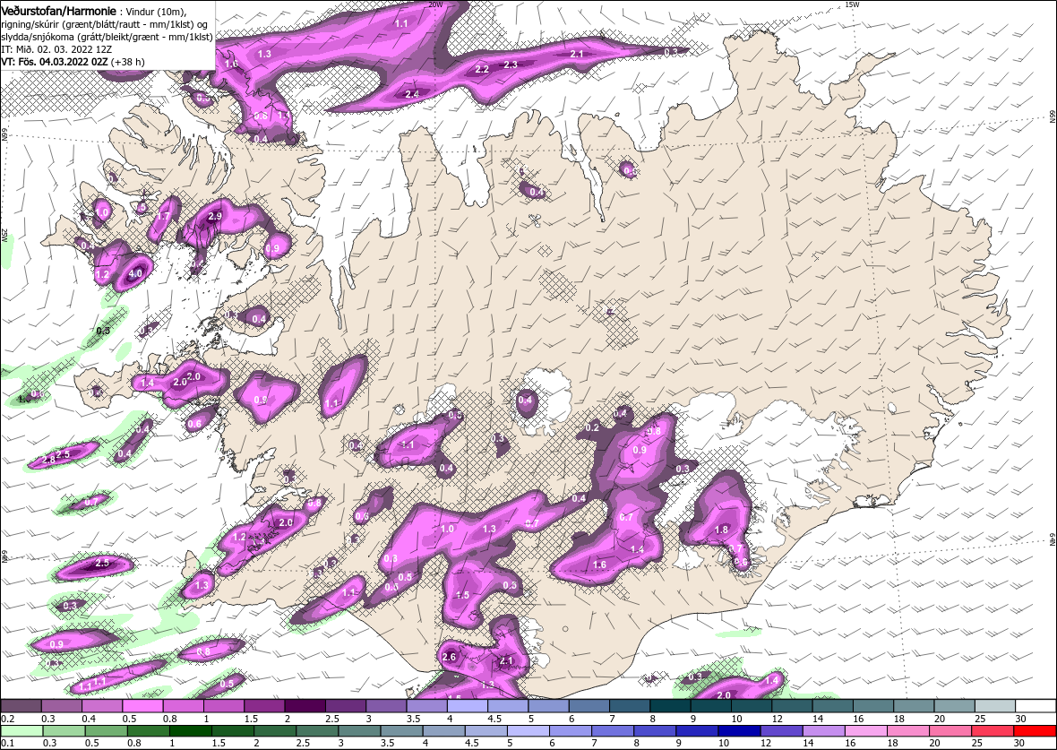Click upper legend swatch between 2 and 2.5
Viewport: 1057px width, 750px height.
[x=305, y=705]
